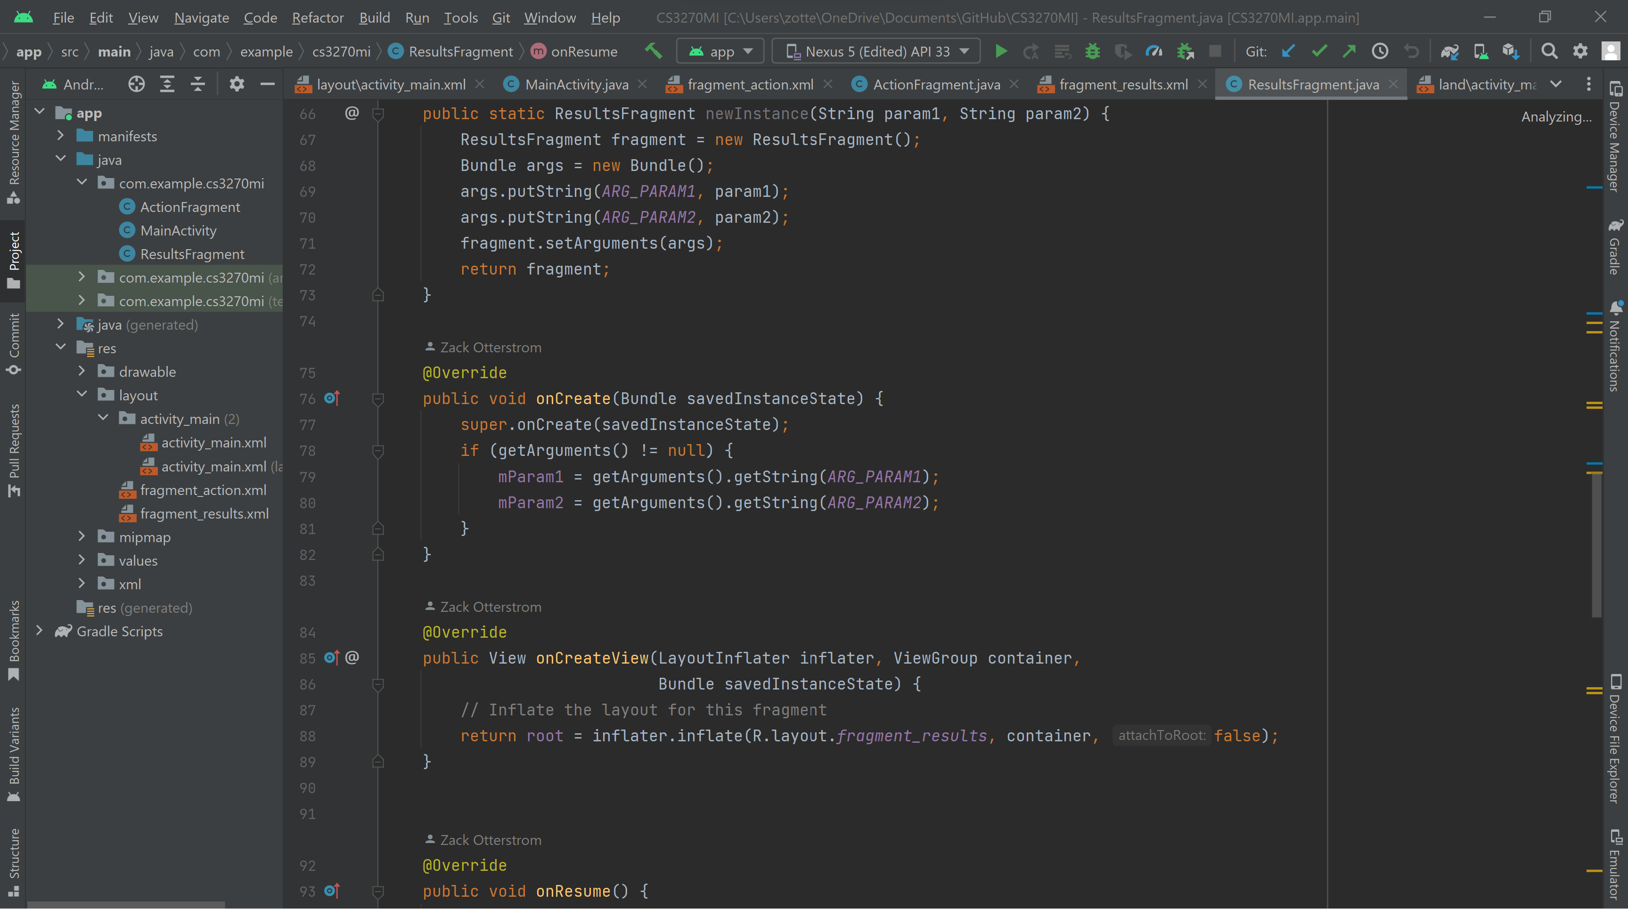Expand Gradle Scripts node

pos(39,631)
